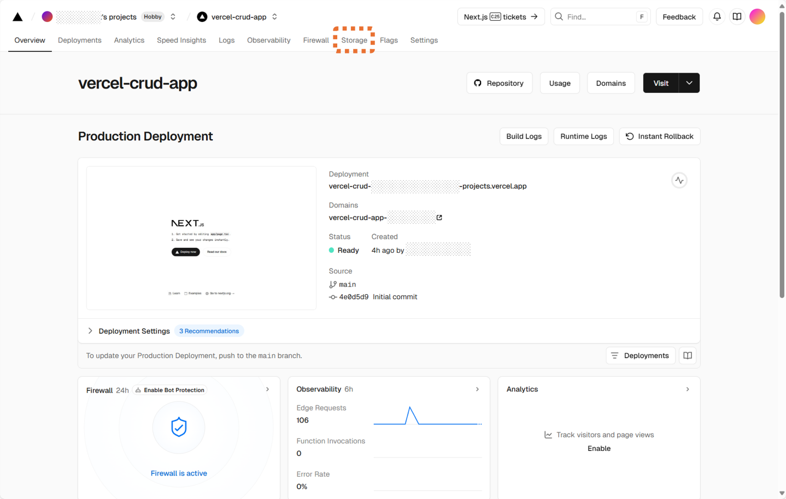Click the Vercel triangle logo
Screen dimensions: 786x499
[17, 17]
